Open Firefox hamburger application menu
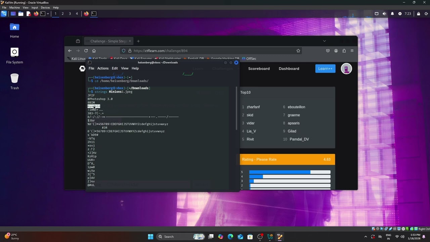430x242 pixels. coord(352,51)
